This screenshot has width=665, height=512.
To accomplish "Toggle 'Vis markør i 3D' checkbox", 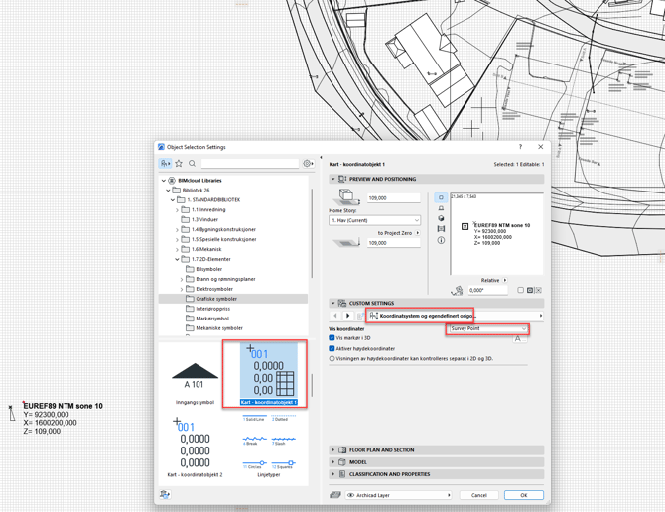I will [332, 338].
